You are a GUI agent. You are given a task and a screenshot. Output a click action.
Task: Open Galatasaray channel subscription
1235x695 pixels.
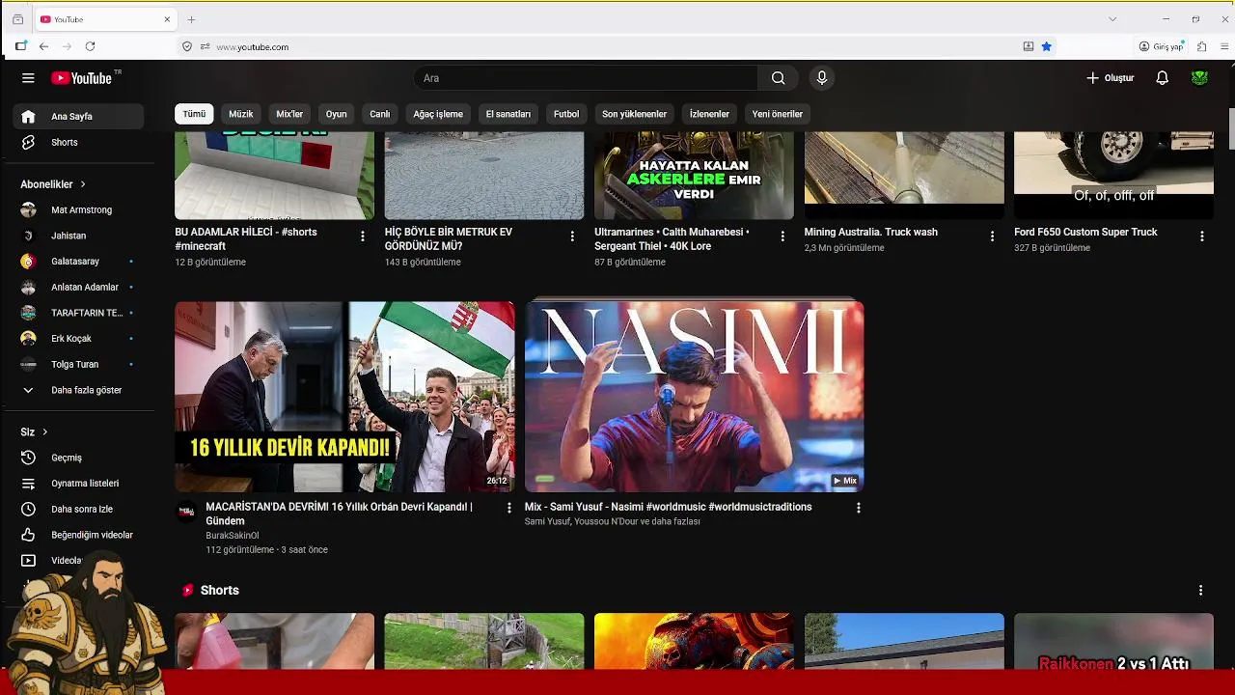(78, 262)
